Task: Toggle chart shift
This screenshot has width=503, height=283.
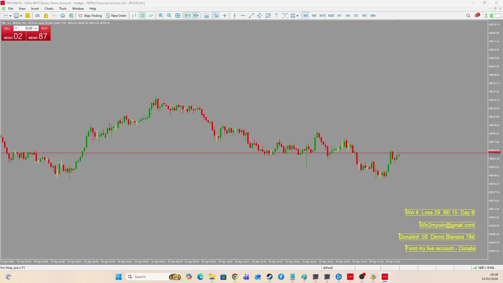Action: (196, 16)
